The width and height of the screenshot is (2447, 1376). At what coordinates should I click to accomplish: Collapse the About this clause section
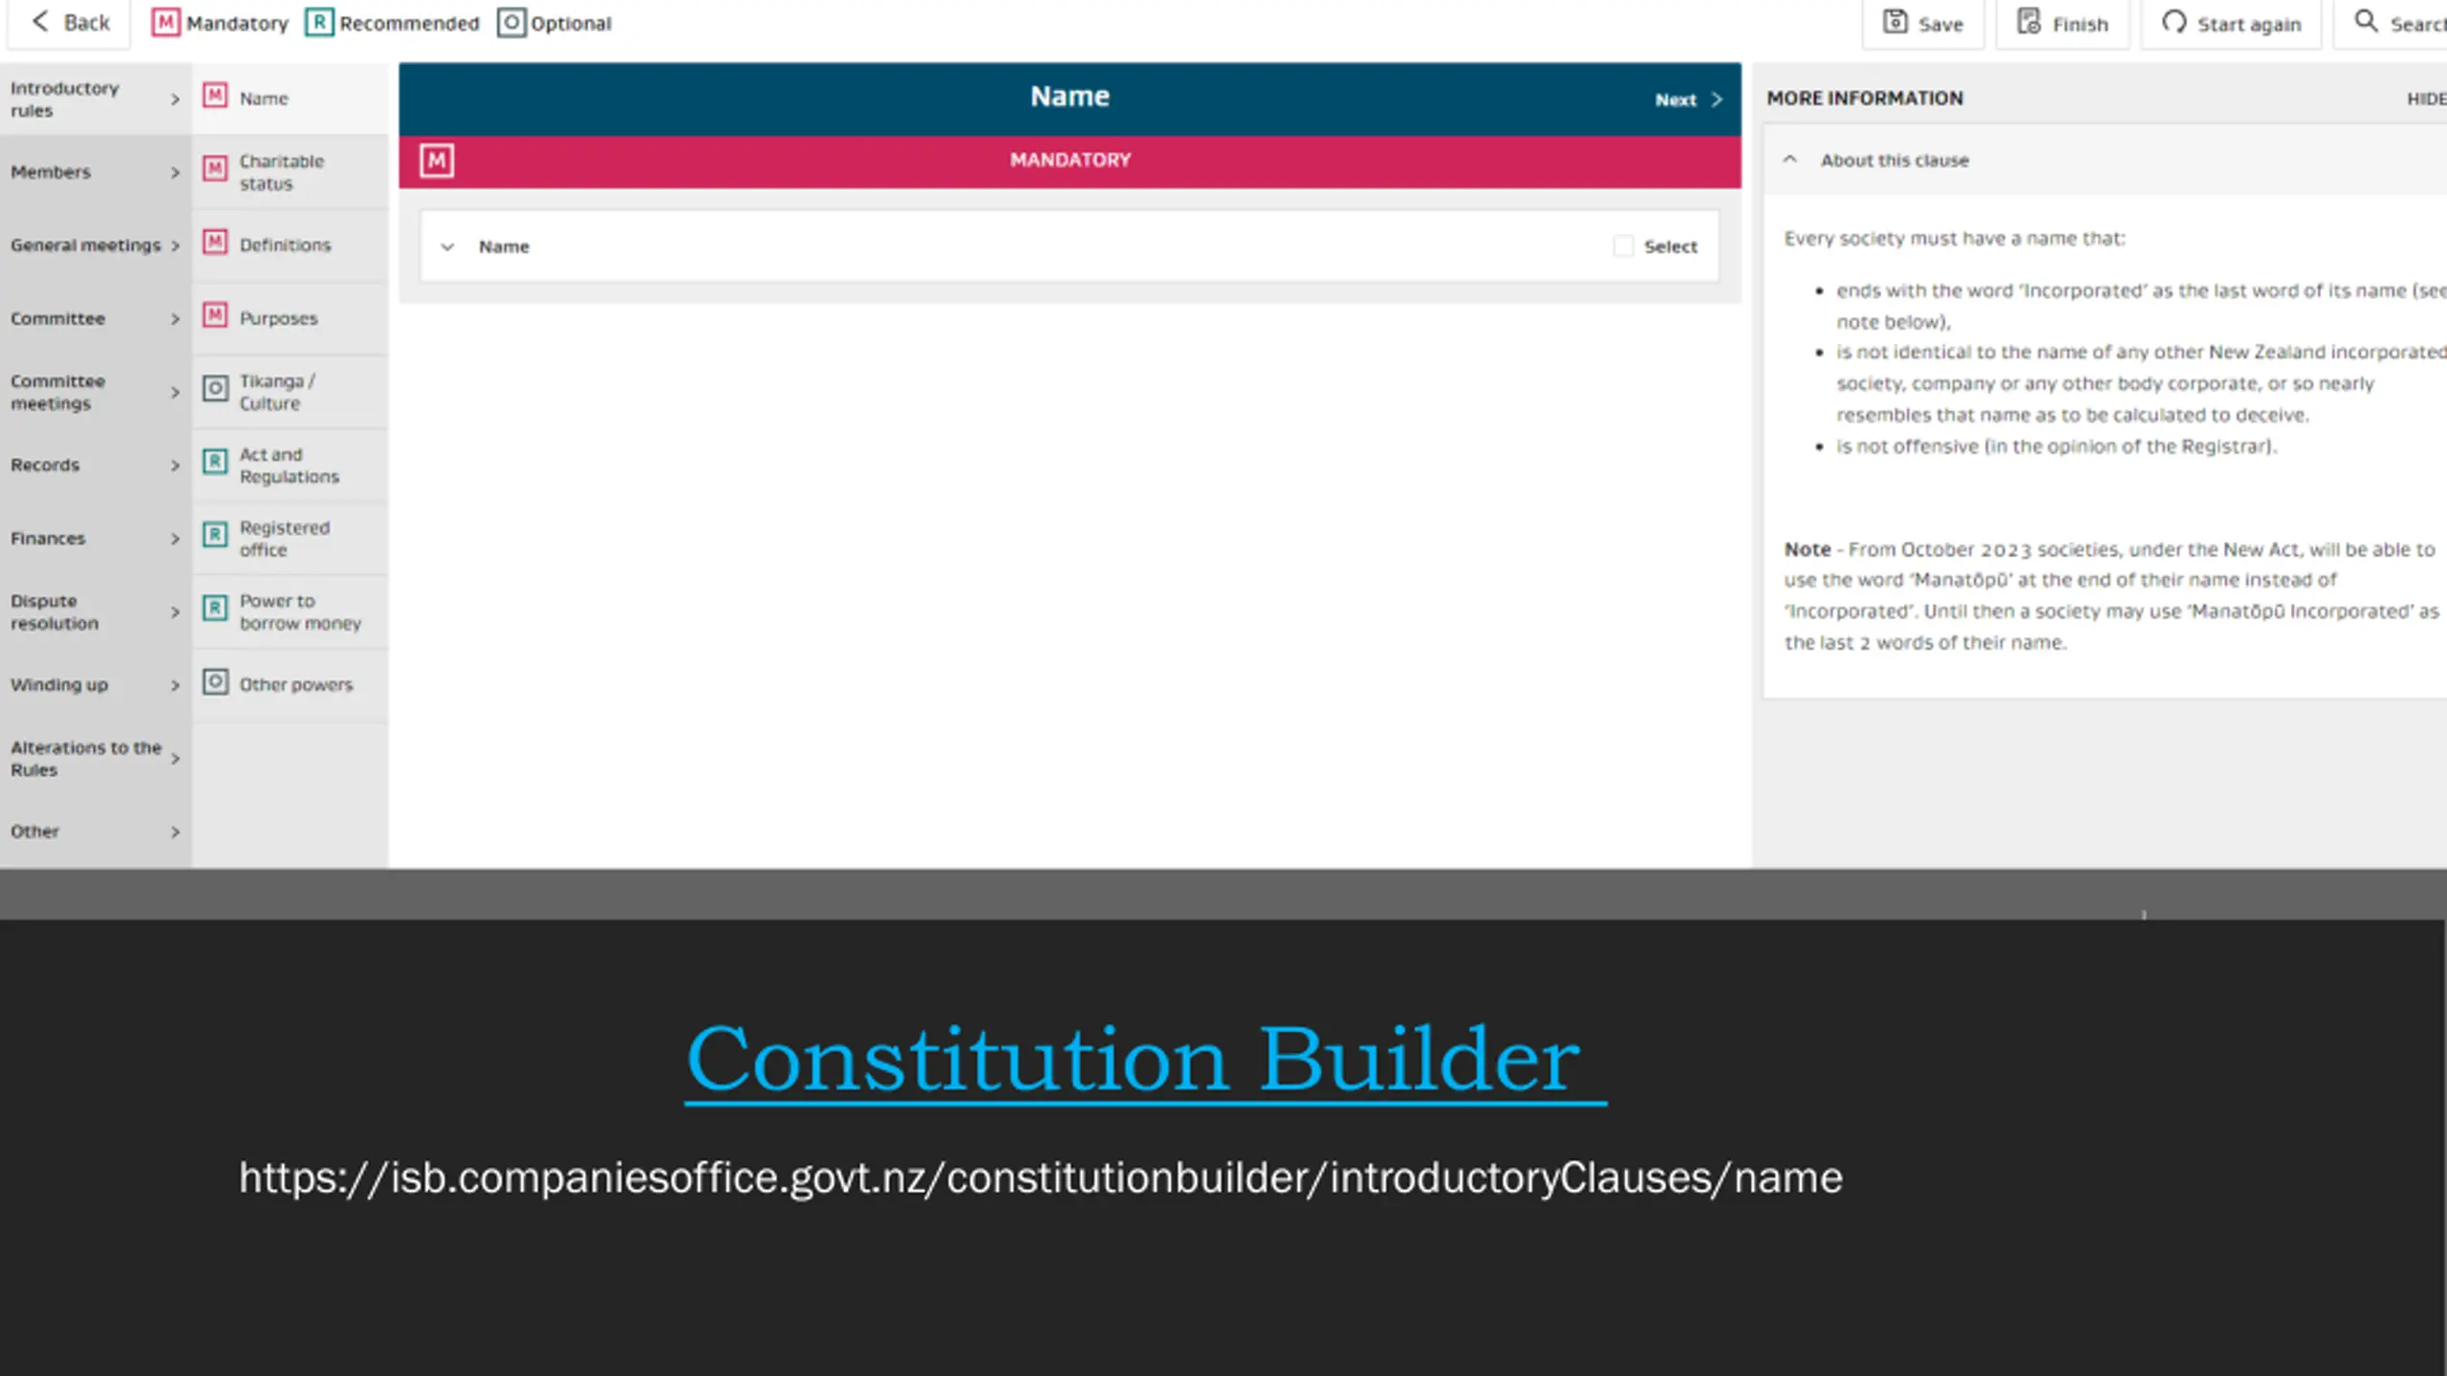(x=1790, y=160)
